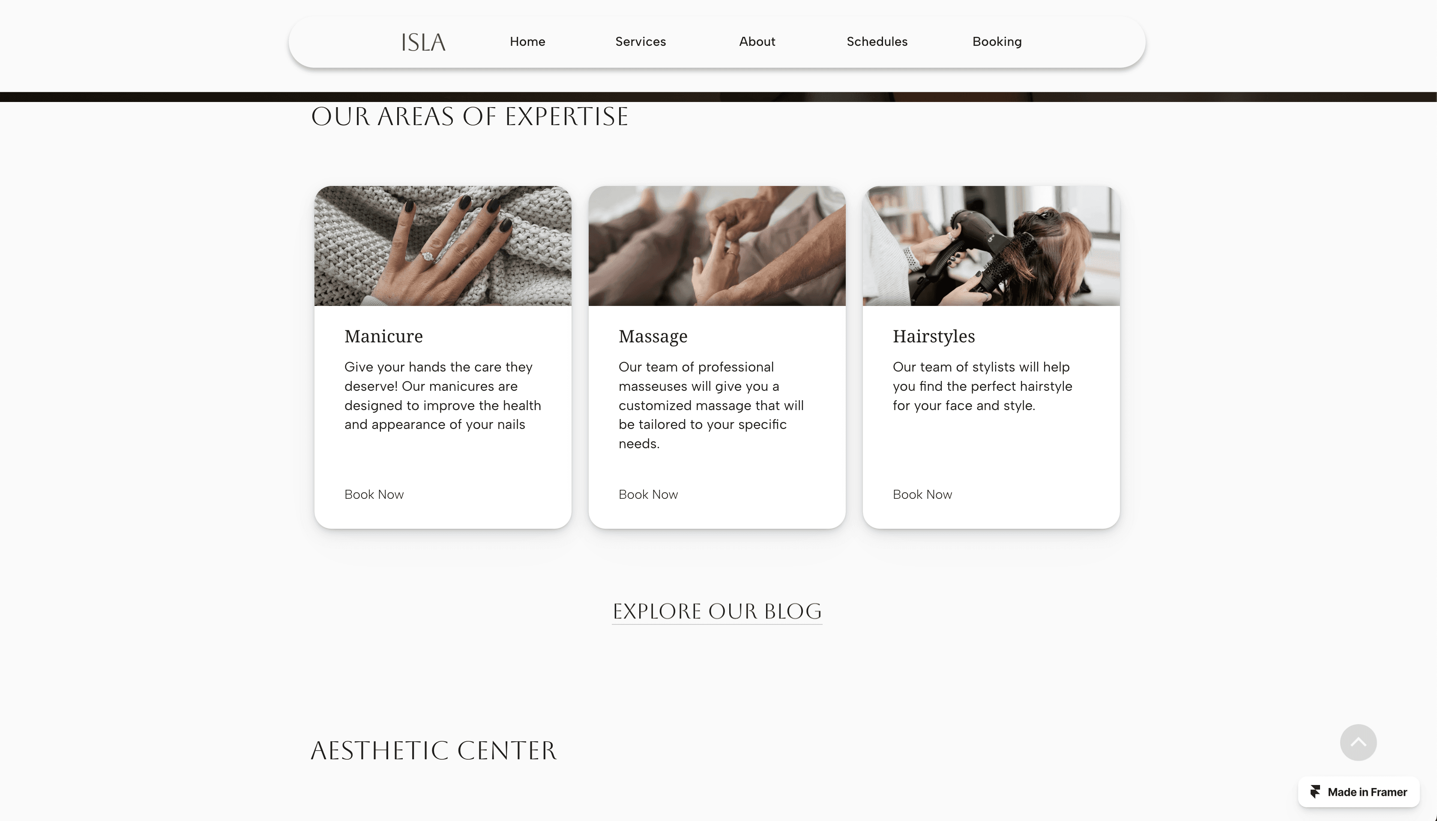Viewport: 1437px width, 821px height.
Task: Open the Schedules menu link
Action: [x=877, y=42]
